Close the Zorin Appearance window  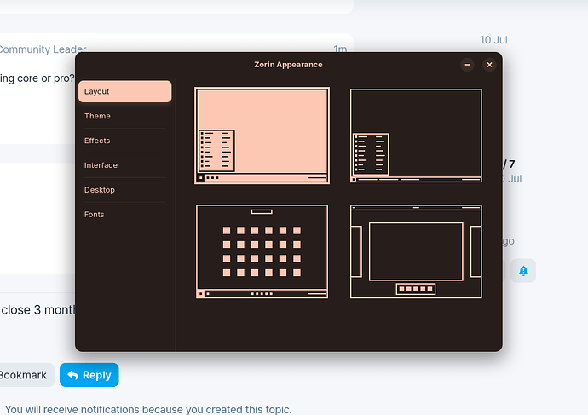(489, 65)
